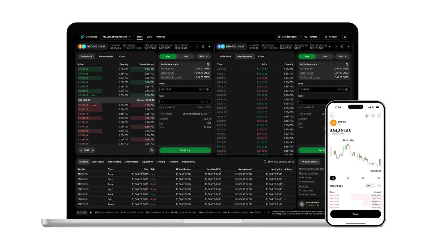The height and width of the screenshot is (228, 425).
Task: Tap the three-dots more icon on phone
Action: 379,116
